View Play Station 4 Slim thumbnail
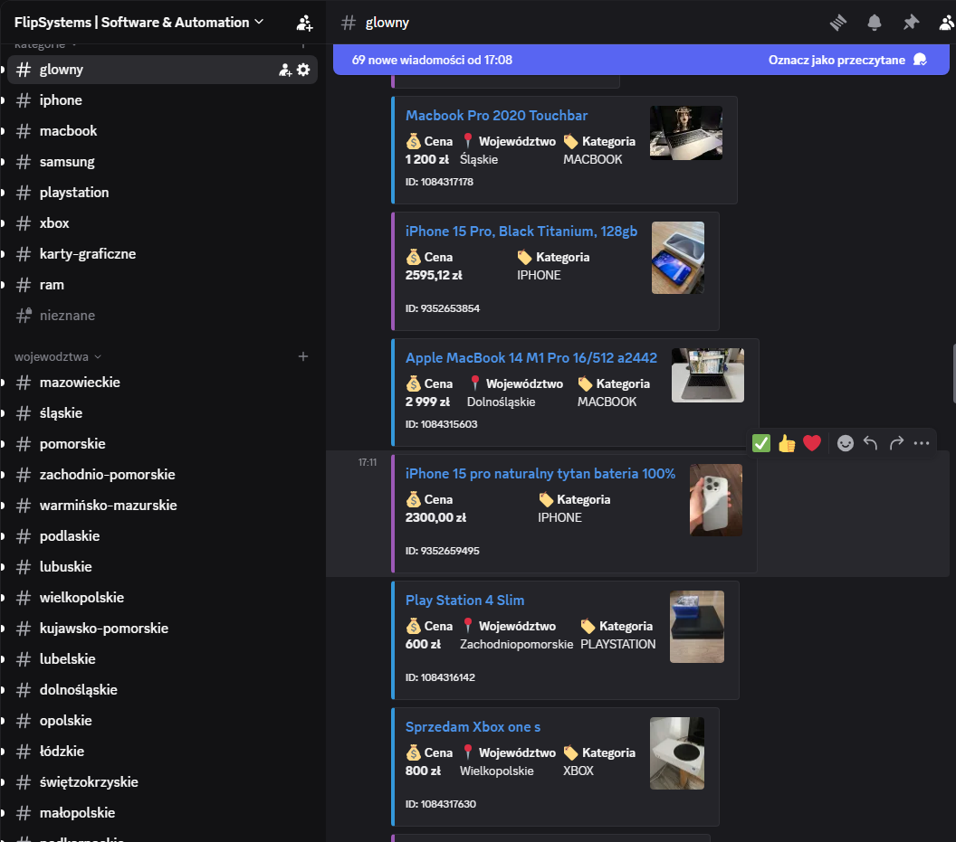The image size is (956, 842). (x=697, y=627)
